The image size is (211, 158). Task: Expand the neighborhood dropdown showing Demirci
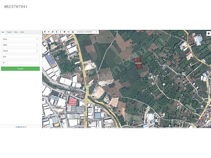tap(20, 51)
